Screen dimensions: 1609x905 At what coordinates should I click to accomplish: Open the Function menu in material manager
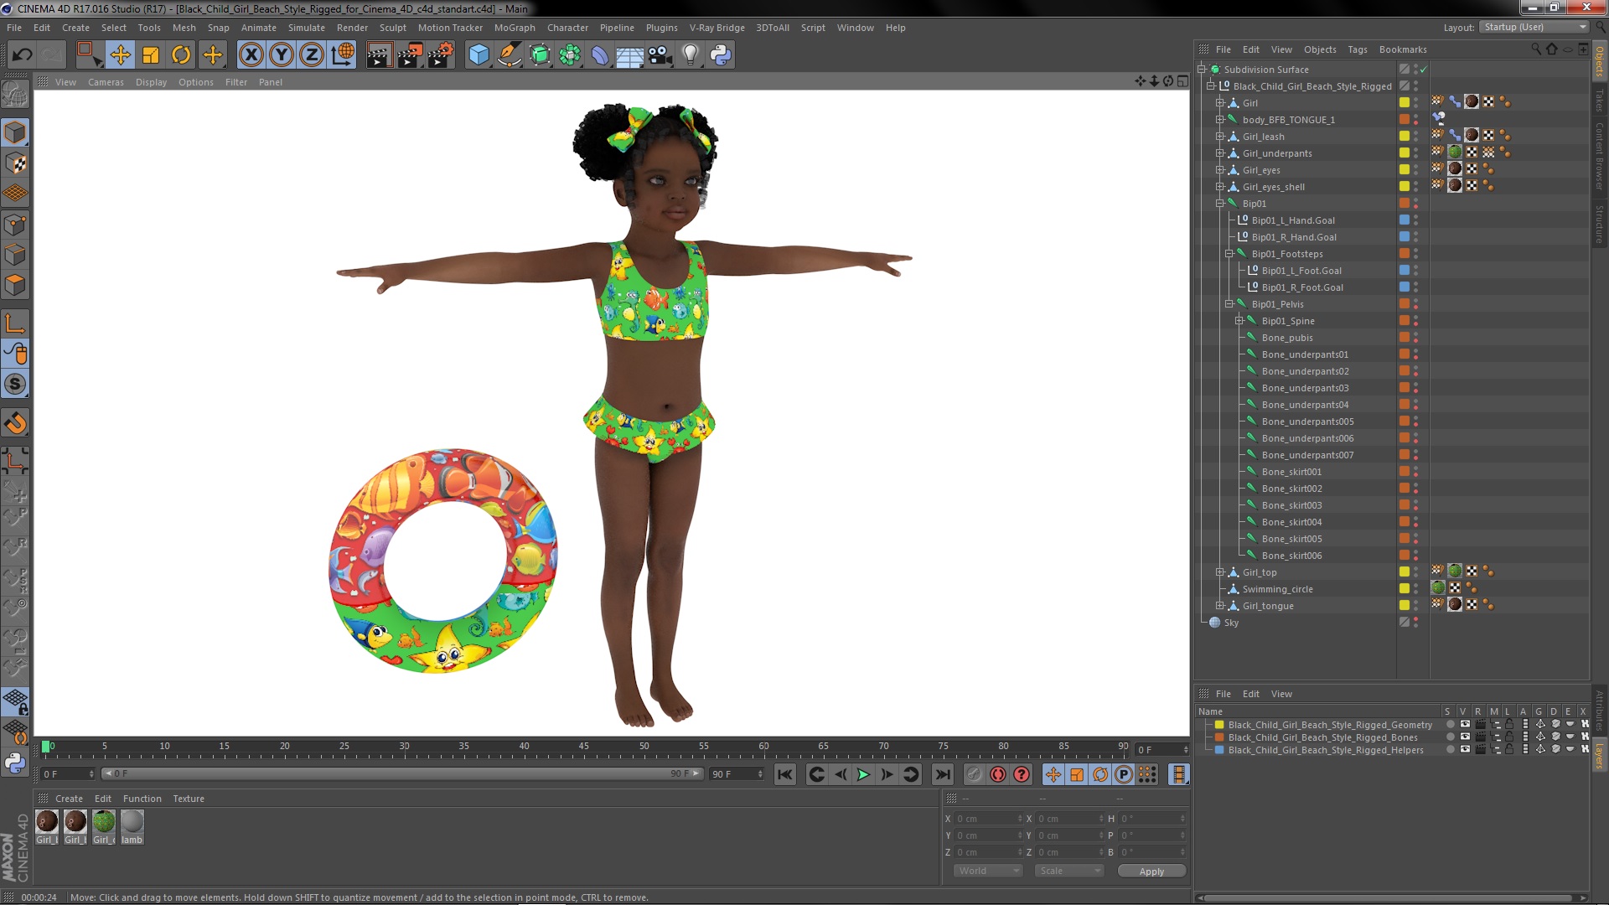[x=142, y=799]
